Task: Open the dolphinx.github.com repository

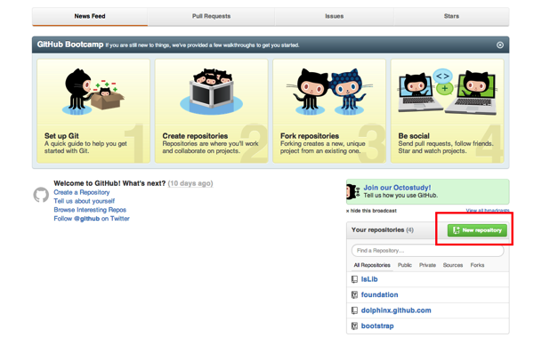Action: tap(396, 310)
